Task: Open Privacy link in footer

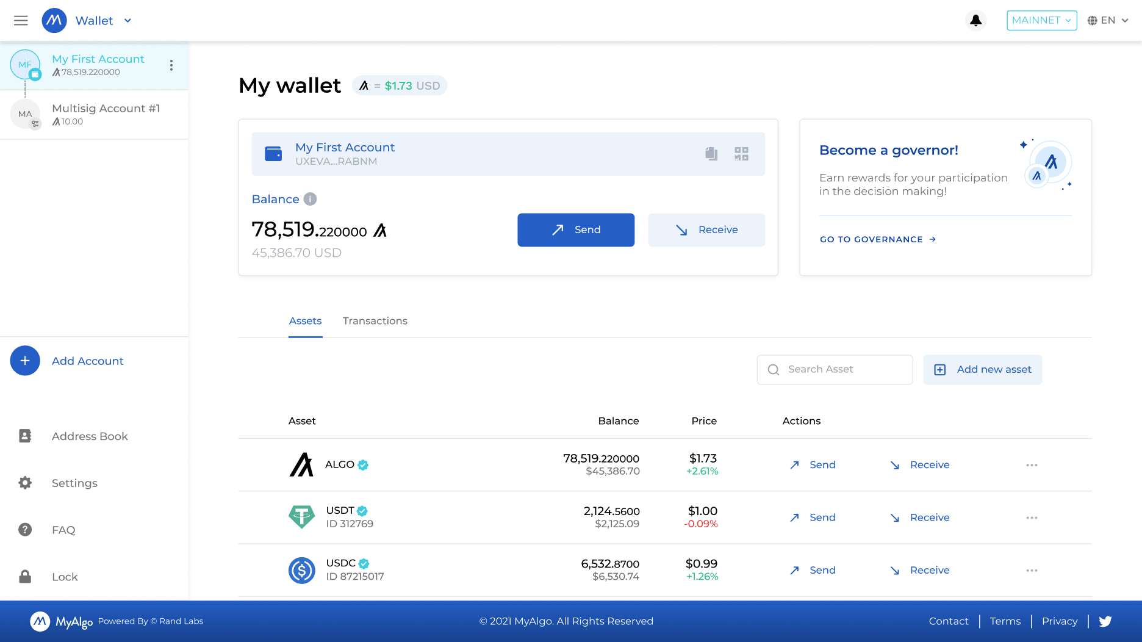Action: [x=1060, y=621]
